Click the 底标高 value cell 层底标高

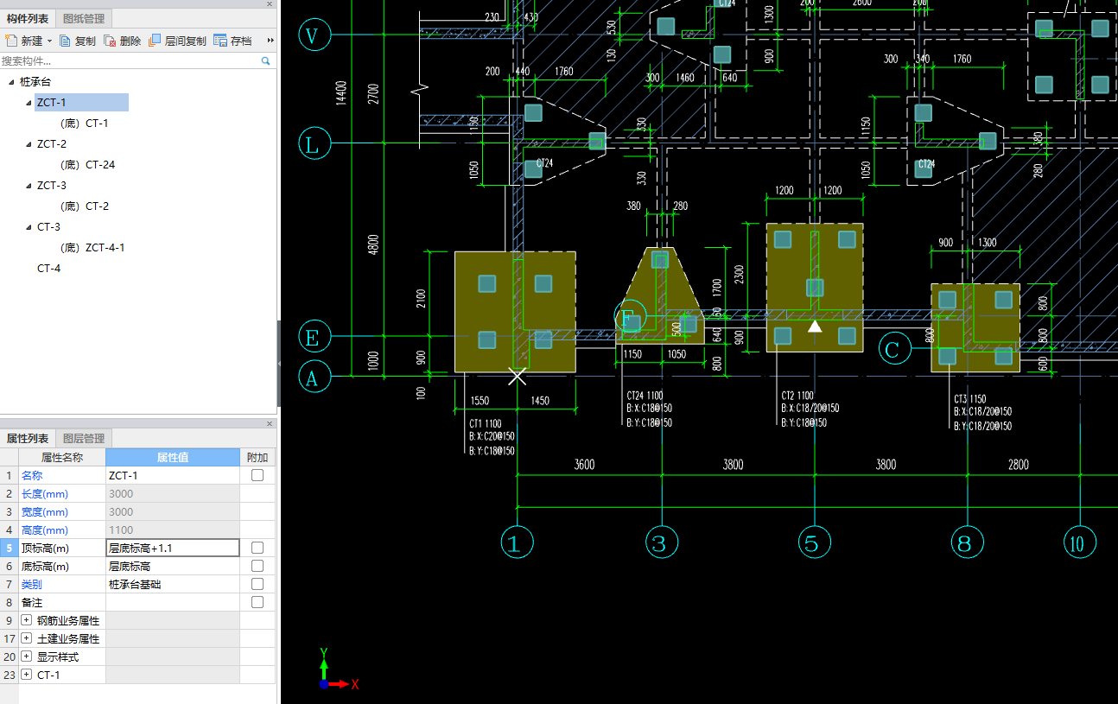tap(173, 566)
